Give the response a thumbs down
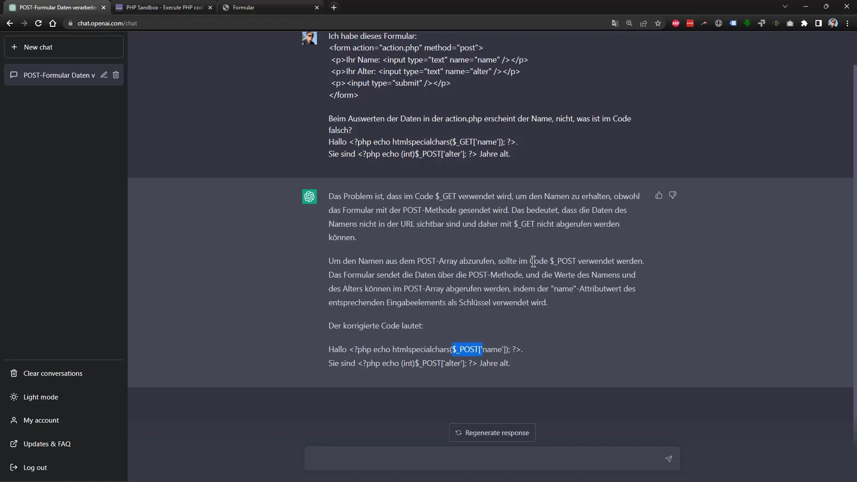The width and height of the screenshot is (857, 482). coord(673,195)
